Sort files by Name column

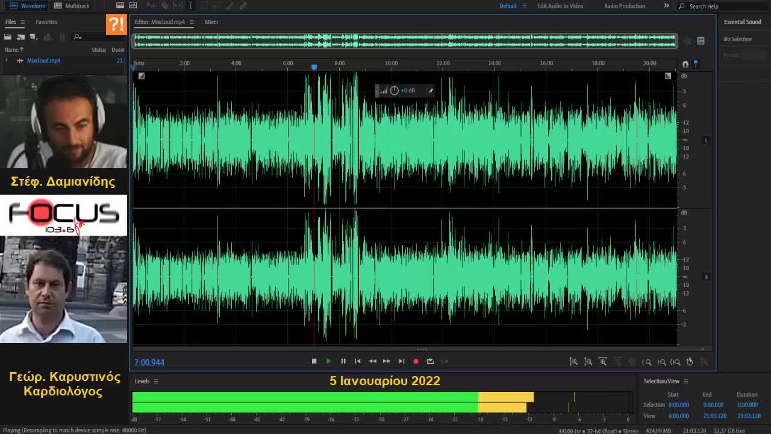pos(13,50)
